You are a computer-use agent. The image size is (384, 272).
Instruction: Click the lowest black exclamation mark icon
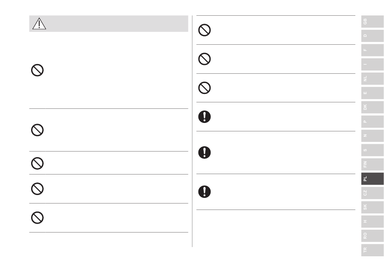(x=205, y=192)
